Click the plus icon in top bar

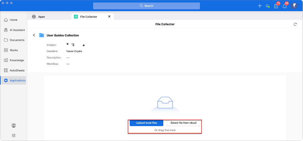[260, 6]
